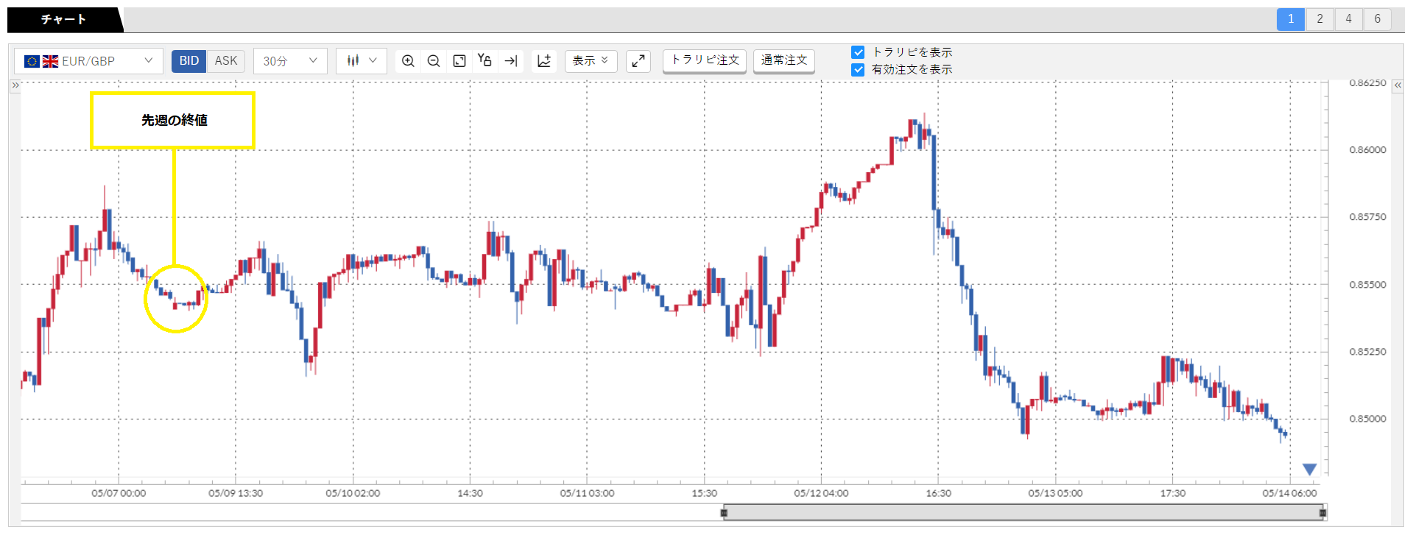
Task: Click the 05/07 00:00 time axis label
Action: click(119, 493)
